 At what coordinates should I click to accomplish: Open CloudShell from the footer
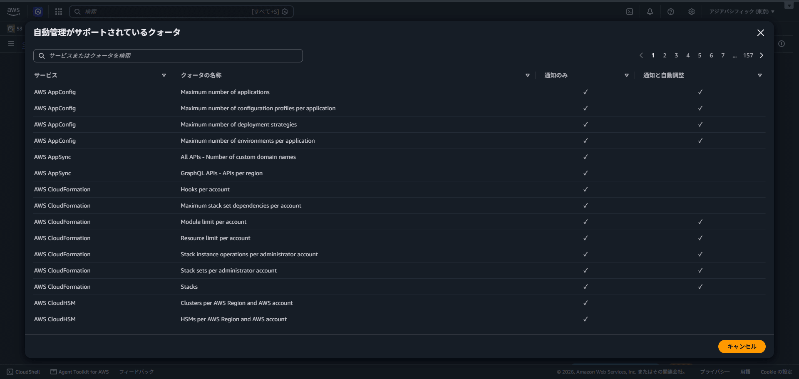click(x=23, y=372)
